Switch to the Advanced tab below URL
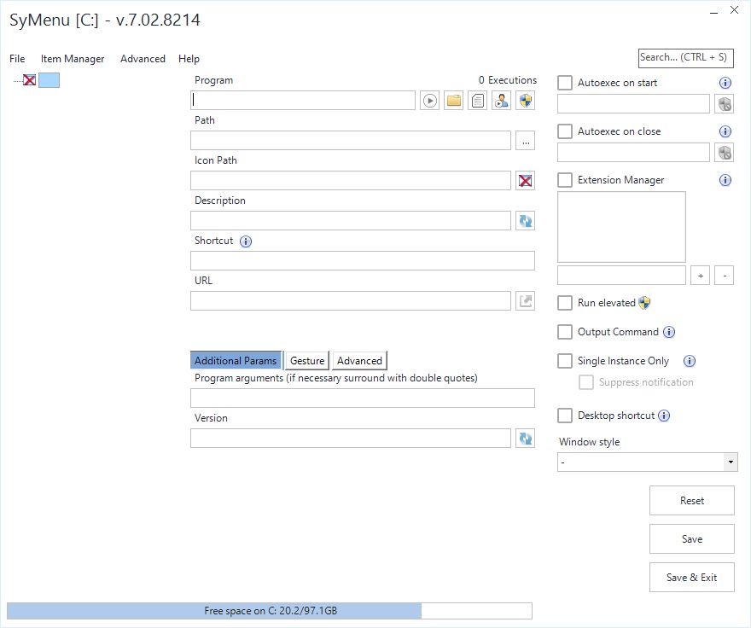Image resolution: width=751 pixels, height=628 pixels. (x=359, y=361)
